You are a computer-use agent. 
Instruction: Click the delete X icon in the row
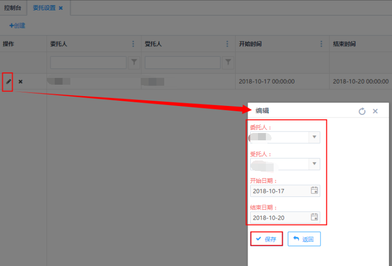tap(21, 82)
